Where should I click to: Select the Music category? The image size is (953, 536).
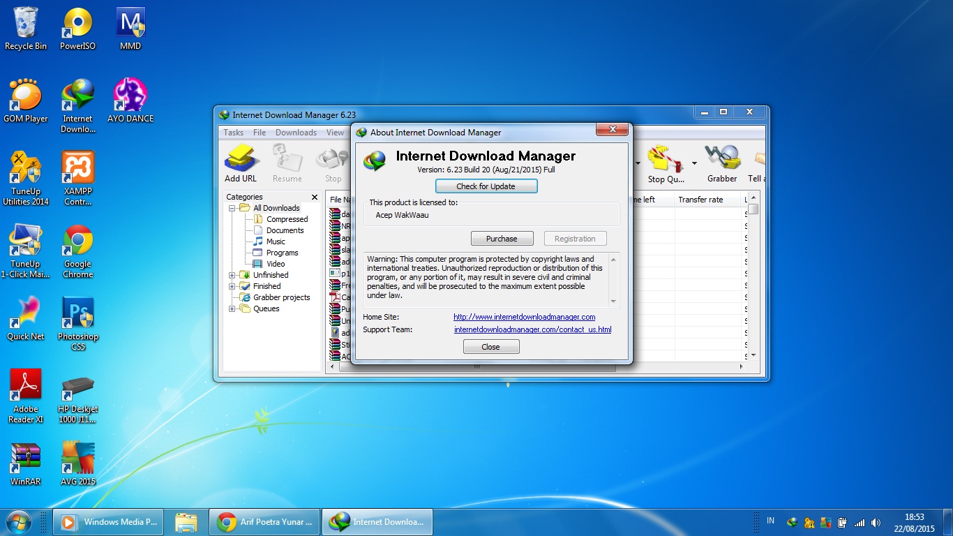(x=276, y=241)
